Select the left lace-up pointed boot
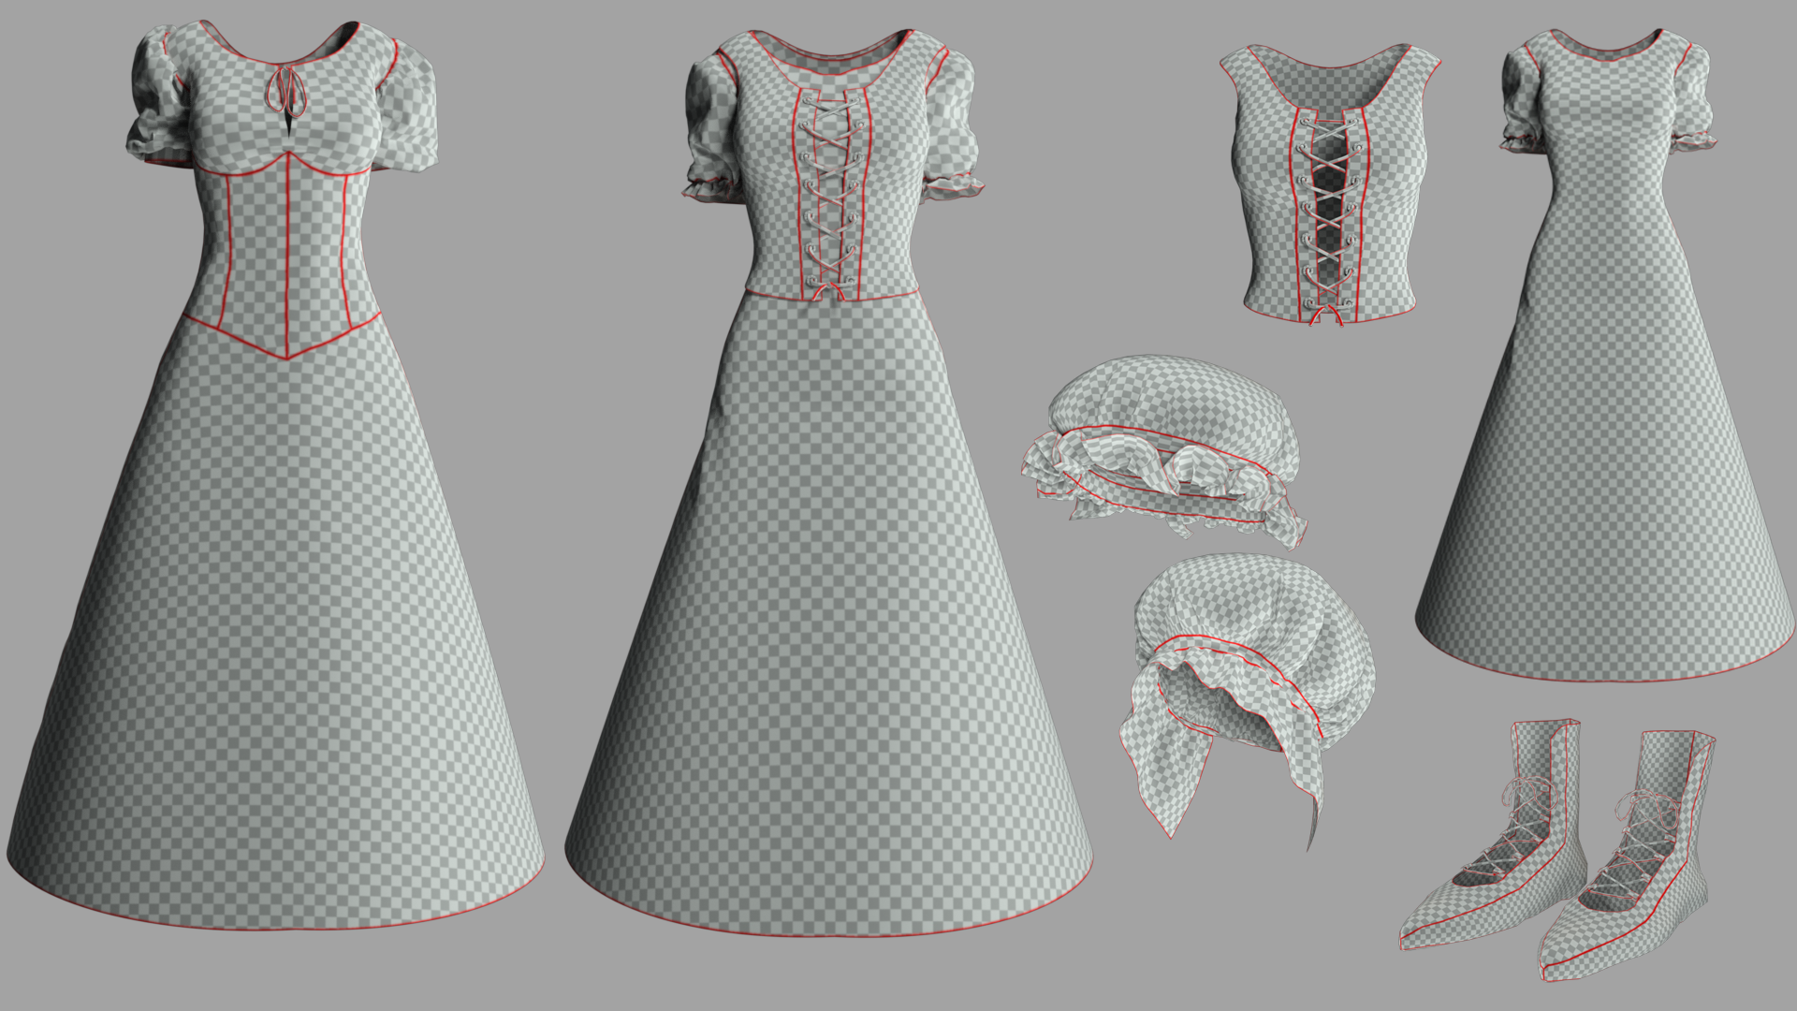Screen dimensions: 1797x1011 point(1494,834)
